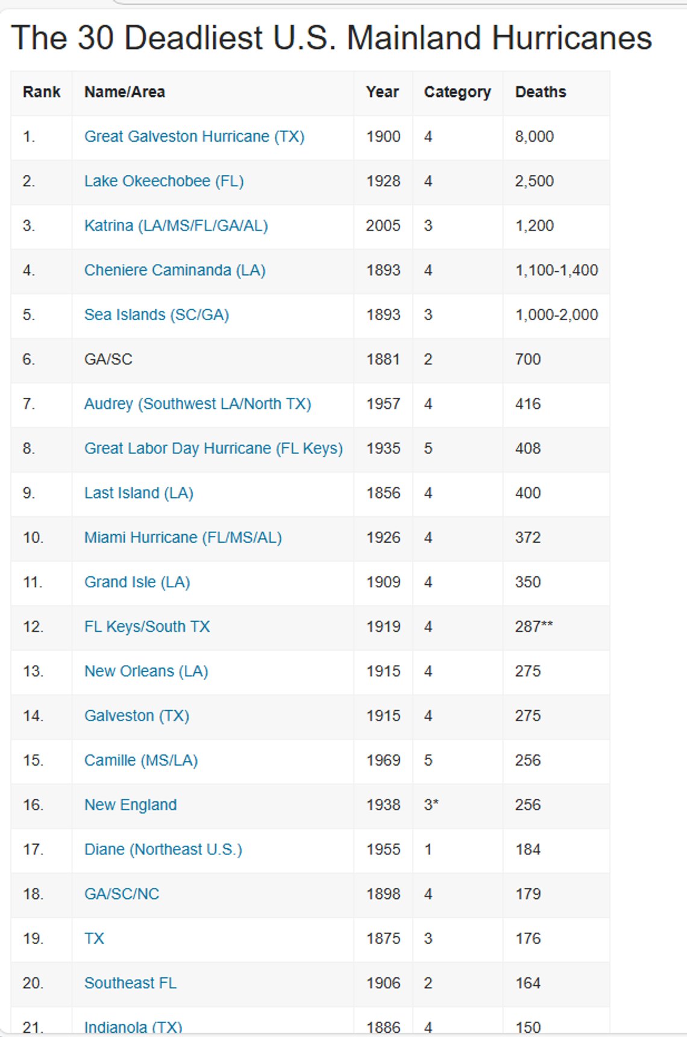Open the Southeast FL link

[130, 983]
